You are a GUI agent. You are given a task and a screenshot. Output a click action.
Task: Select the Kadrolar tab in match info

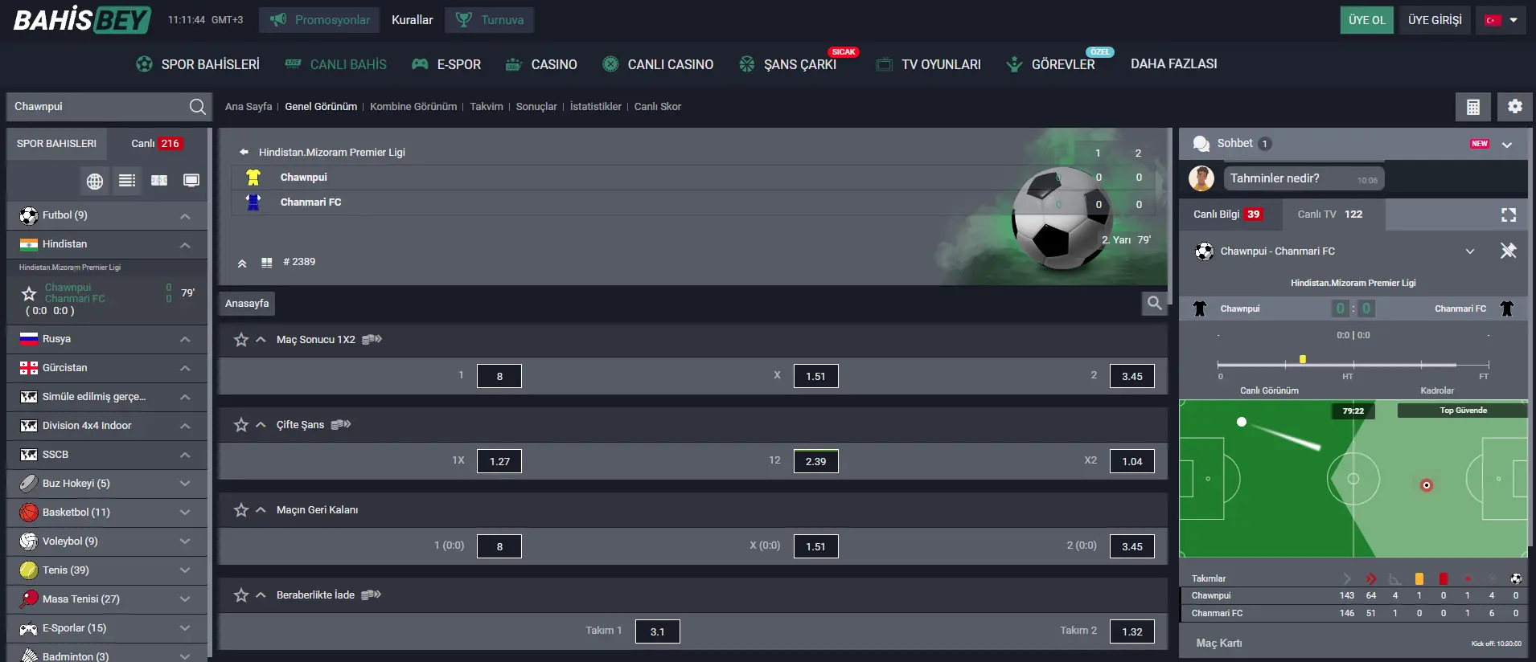pos(1437,390)
